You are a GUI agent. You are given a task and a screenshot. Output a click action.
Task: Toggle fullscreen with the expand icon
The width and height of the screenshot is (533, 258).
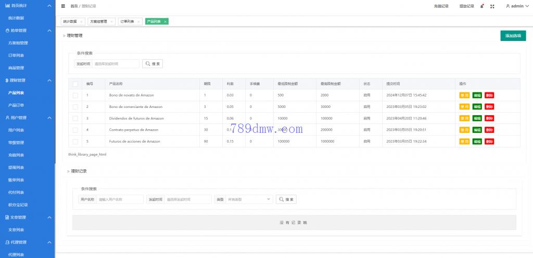click(492, 6)
